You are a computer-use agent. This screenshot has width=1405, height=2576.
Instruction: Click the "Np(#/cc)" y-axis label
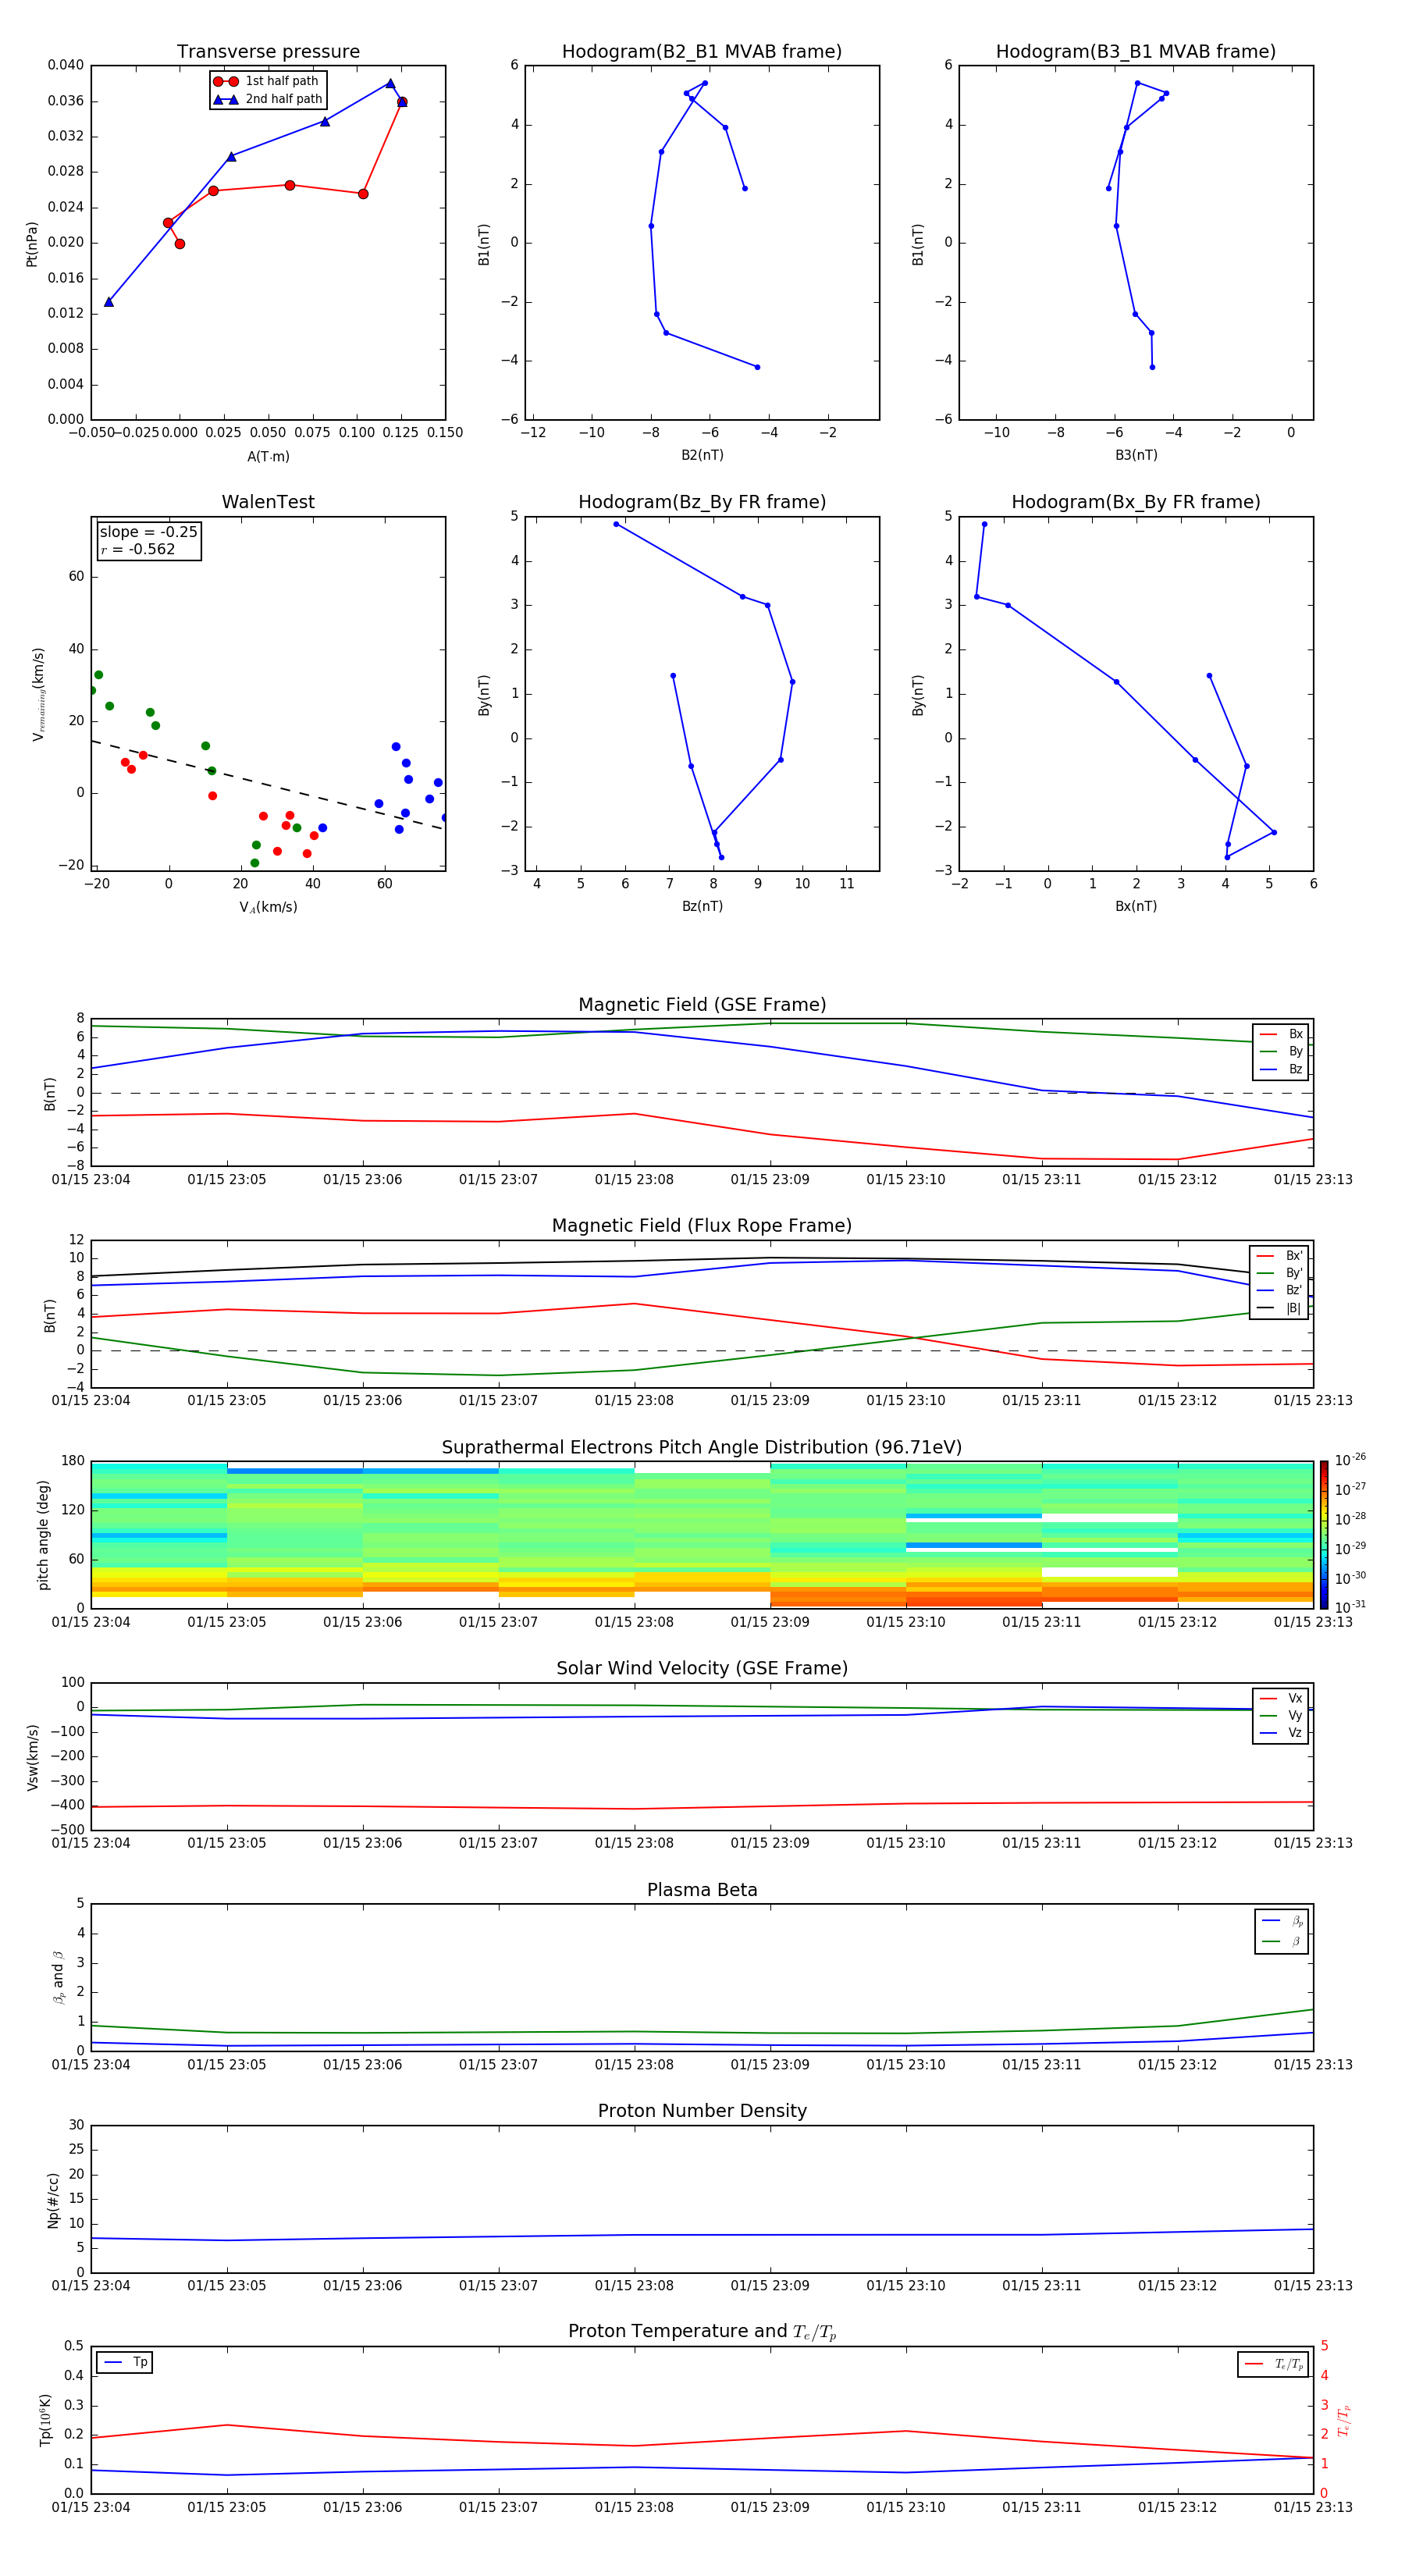coord(53,2199)
